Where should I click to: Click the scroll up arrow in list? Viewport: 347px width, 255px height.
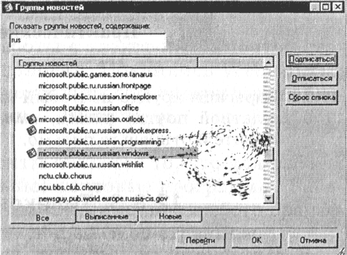[x=269, y=62]
